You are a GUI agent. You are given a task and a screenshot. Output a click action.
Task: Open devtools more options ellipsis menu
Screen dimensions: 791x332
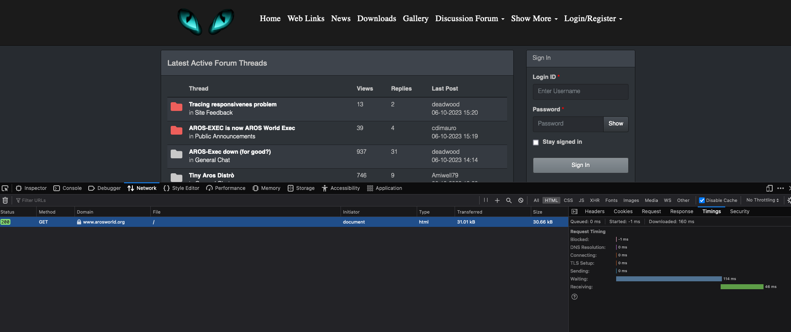coord(781,188)
